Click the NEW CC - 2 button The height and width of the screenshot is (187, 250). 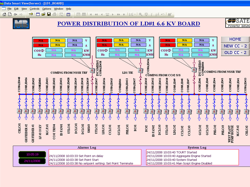tap(235, 46)
